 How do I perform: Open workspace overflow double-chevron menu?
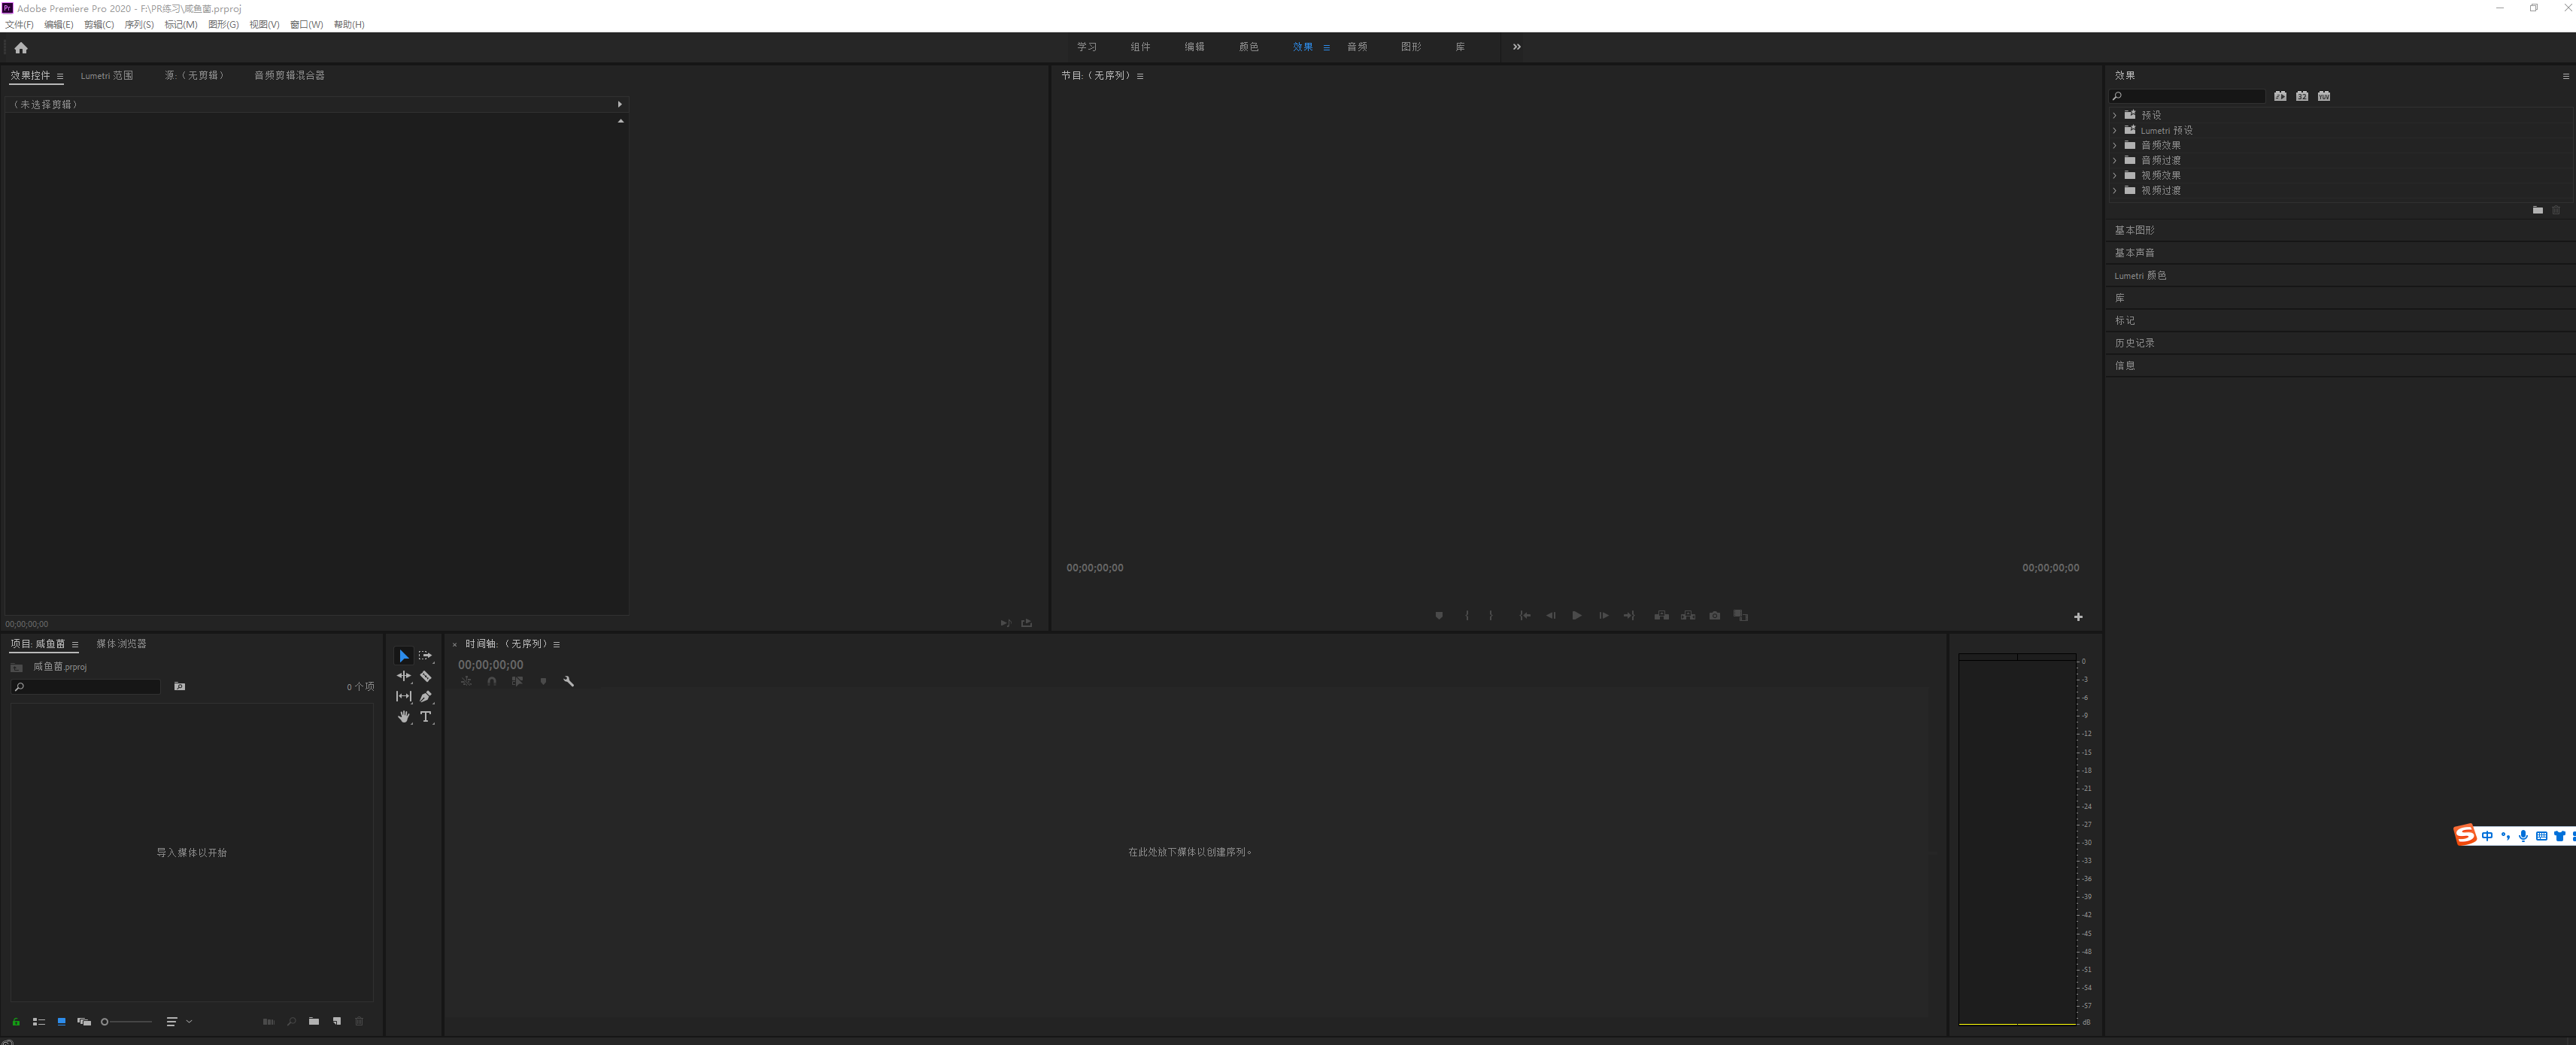pos(1517,47)
